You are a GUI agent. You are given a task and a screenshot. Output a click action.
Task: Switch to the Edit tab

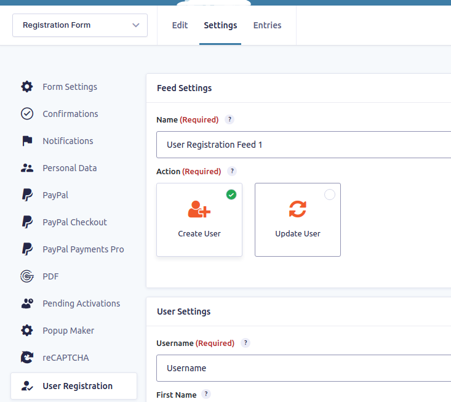180,25
